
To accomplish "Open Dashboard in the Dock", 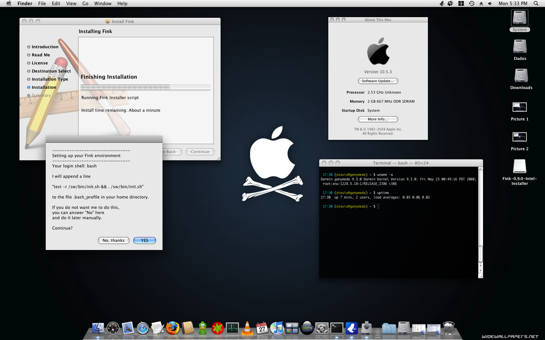I will [x=113, y=328].
